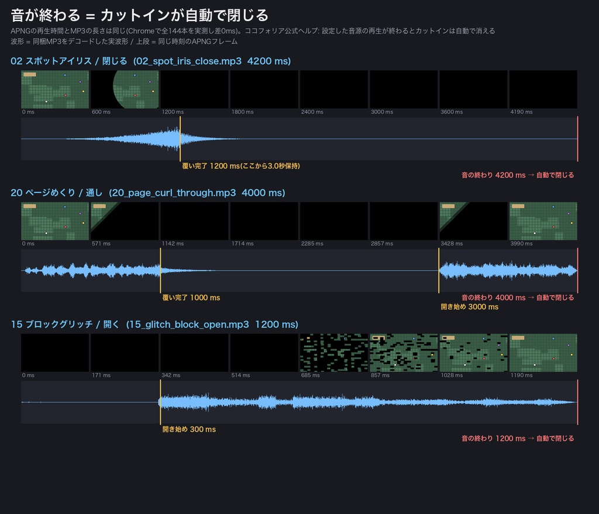The width and height of the screenshot is (599, 514).
Task: Click the 1028 ms glitch frame thumbnail
Action: (474, 353)
